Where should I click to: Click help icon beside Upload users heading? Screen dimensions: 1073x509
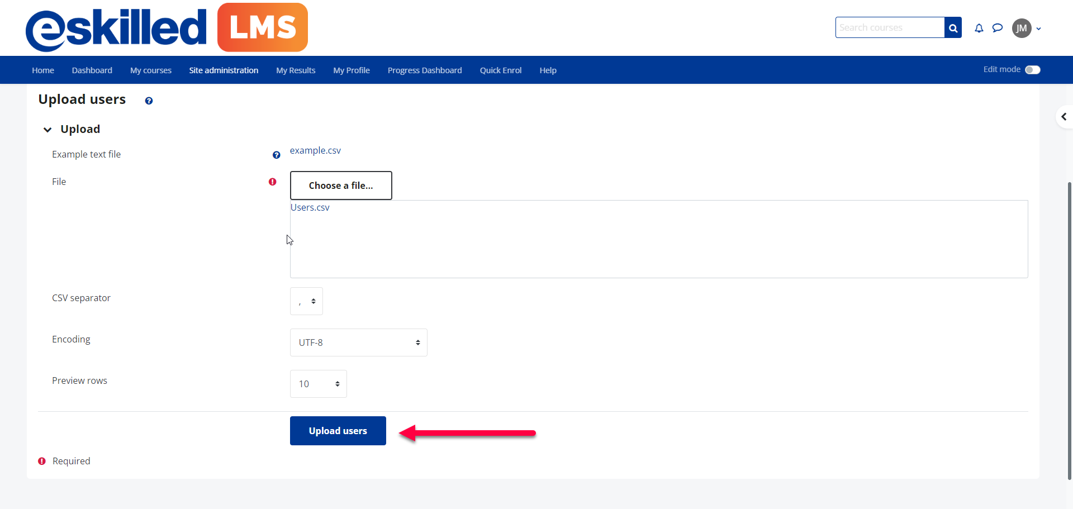coord(149,101)
